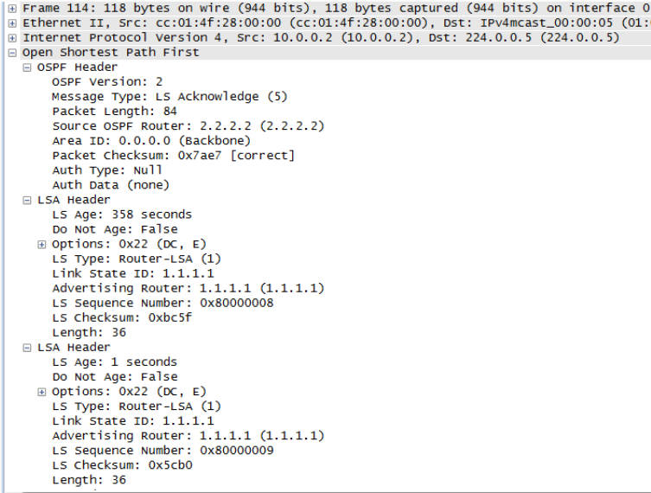Viewport: 651px width, 493px height.
Task: Select LS Age 358 seconds field
Action: (x=122, y=214)
